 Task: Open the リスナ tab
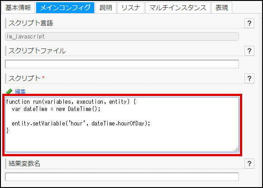pyautogui.click(x=131, y=8)
